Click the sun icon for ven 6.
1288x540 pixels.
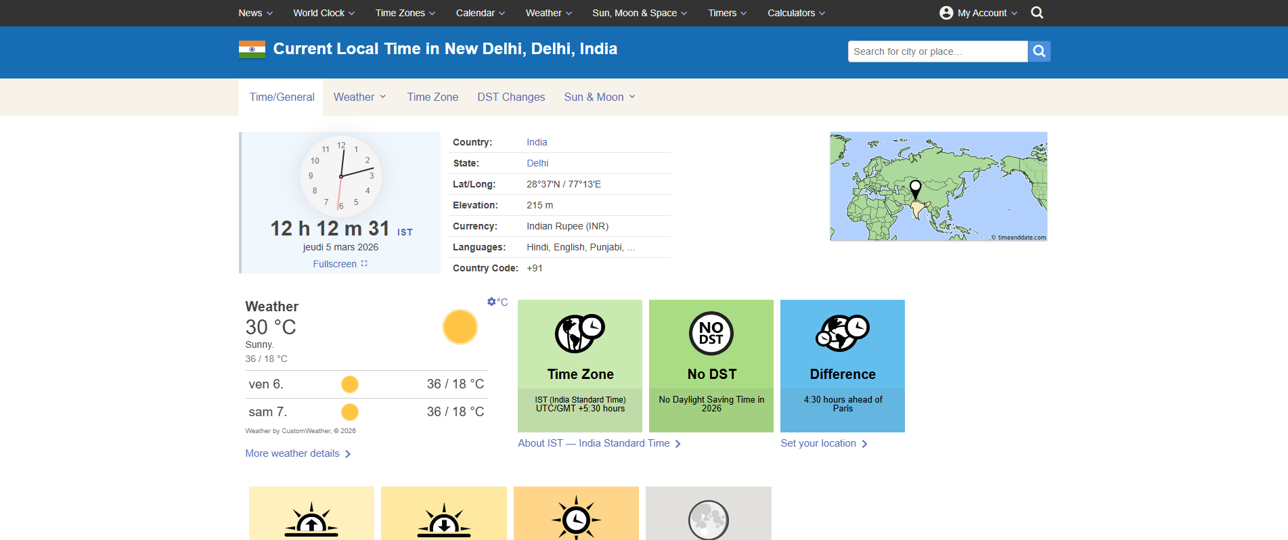350,384
